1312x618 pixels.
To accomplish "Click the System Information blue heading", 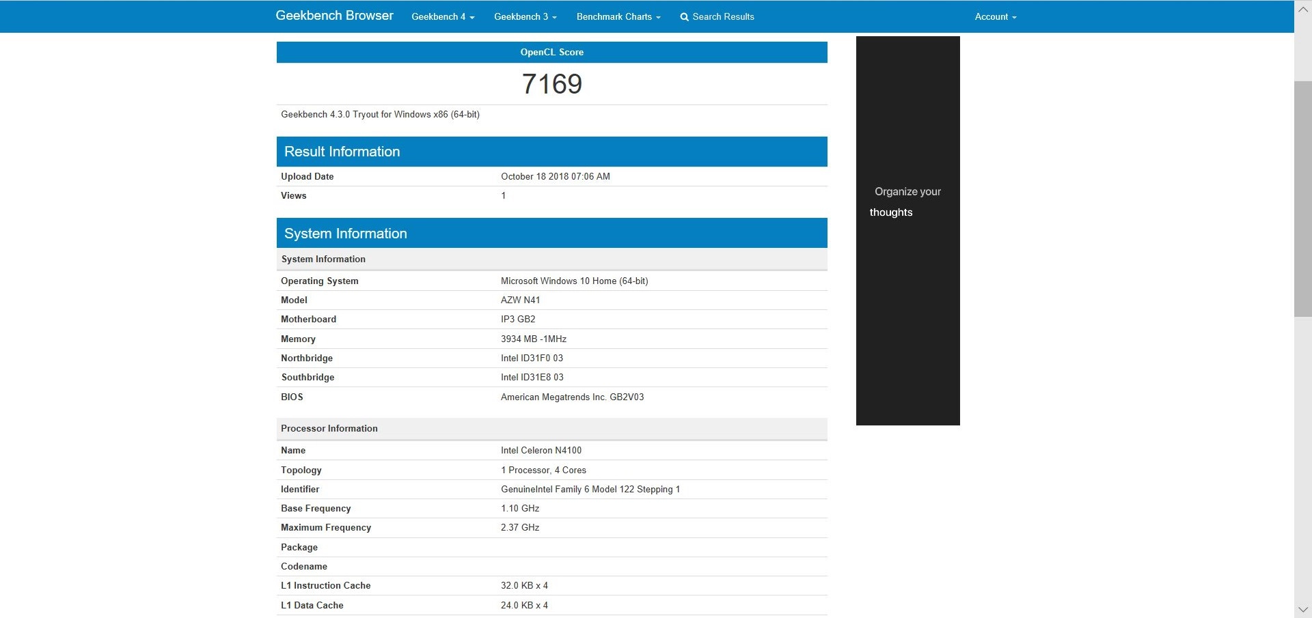I will (x=552, y=233).
